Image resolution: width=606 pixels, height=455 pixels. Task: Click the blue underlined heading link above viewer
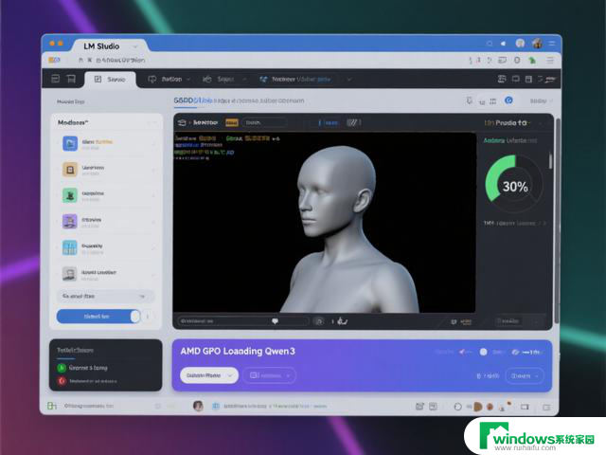[x=193, y=100]
